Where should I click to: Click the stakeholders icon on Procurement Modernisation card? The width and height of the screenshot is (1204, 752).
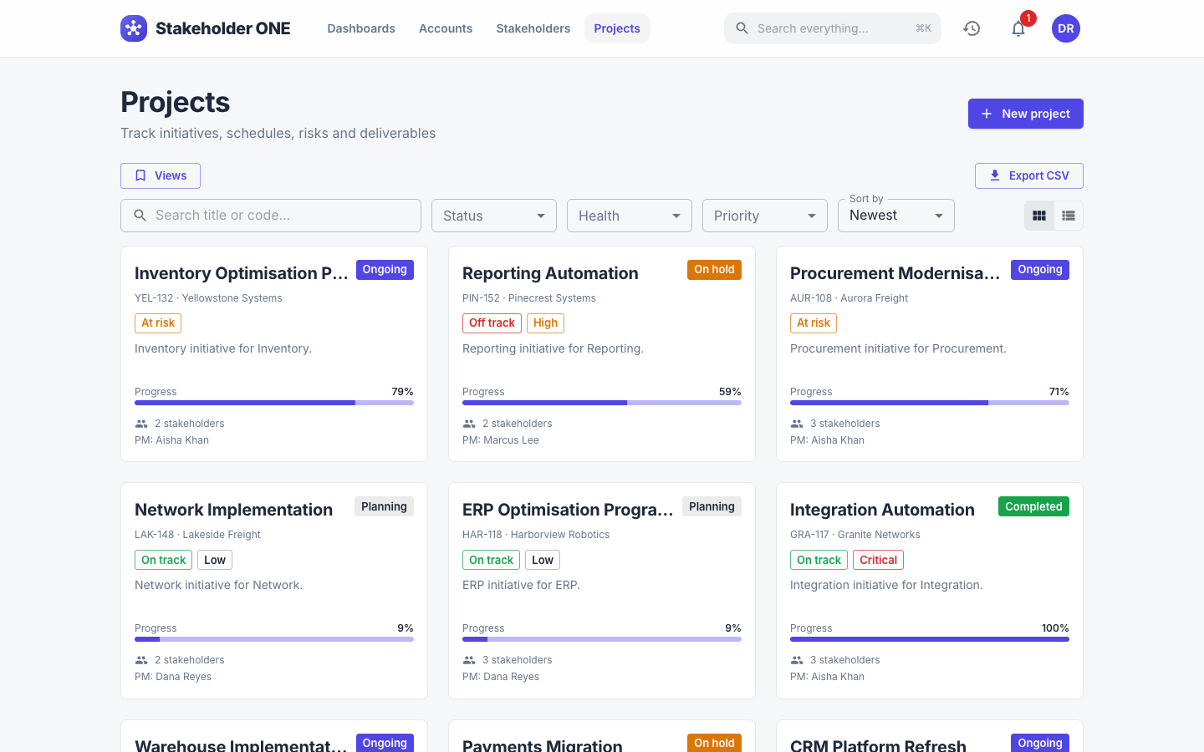tap(797, 424)
